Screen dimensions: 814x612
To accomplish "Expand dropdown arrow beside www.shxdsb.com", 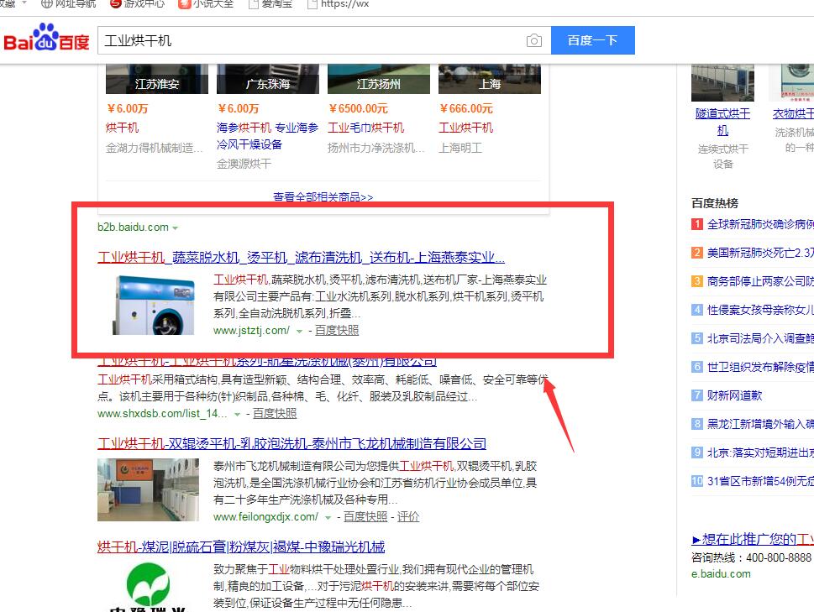I will click(x=237, y=415).
